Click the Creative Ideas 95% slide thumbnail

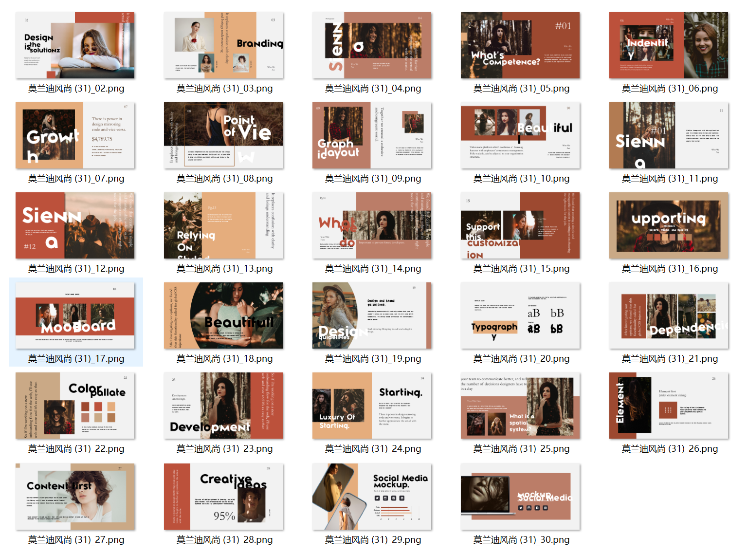pos(223,497)
